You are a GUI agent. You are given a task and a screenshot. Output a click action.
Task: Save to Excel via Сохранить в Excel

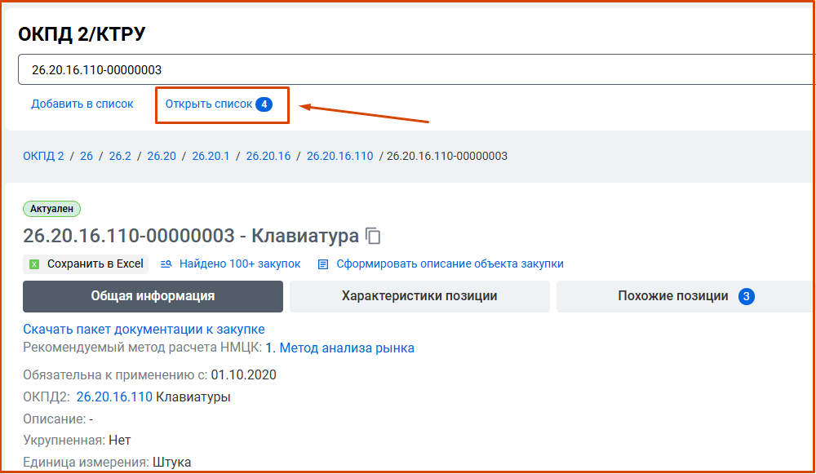(95, 264)
